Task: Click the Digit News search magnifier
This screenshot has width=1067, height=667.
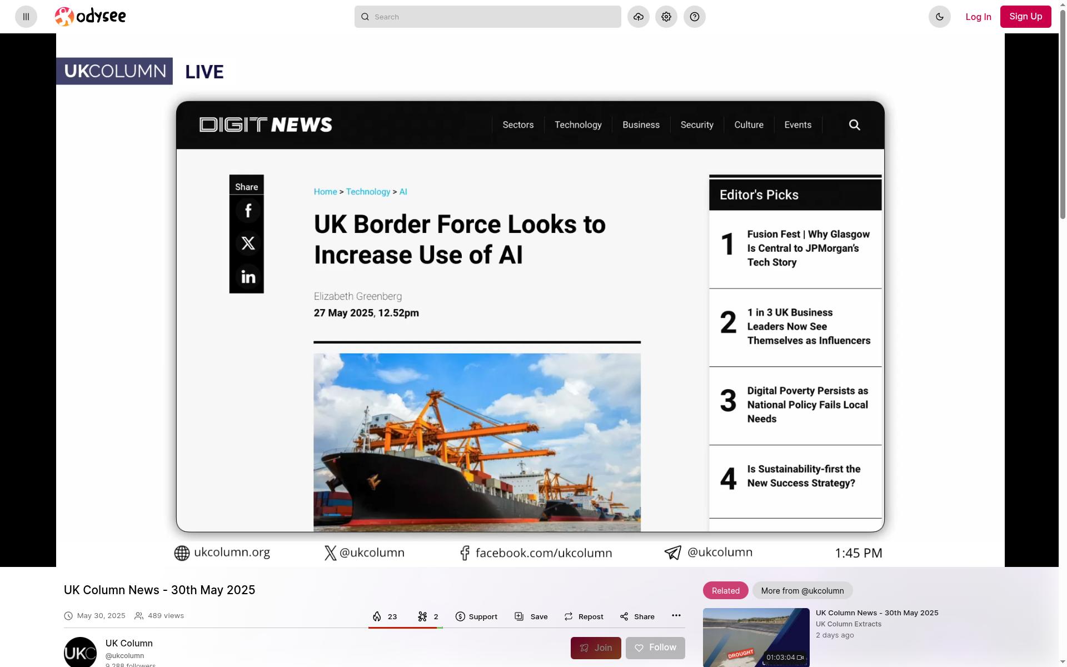Action: pos(855,125)
